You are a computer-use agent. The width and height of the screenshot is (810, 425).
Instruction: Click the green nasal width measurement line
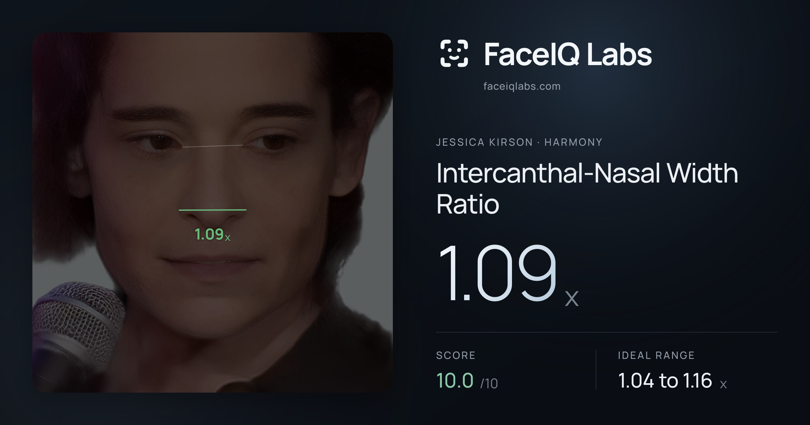tap(213, 210)
